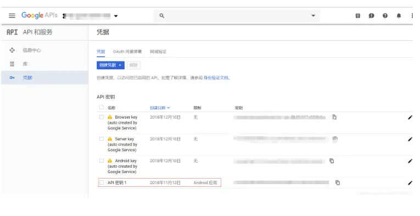Check the Server key row checkbox
The height and width of the screenshot is (216, 420).
tap(102, 139)
